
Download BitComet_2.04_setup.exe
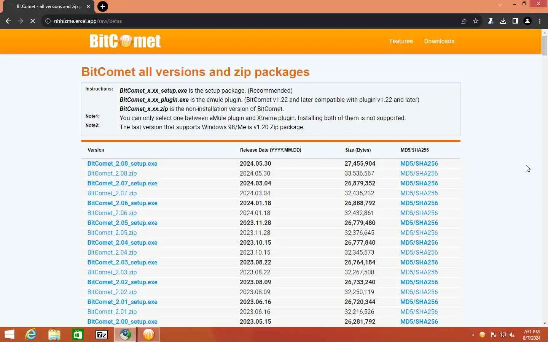pos(122,242)
